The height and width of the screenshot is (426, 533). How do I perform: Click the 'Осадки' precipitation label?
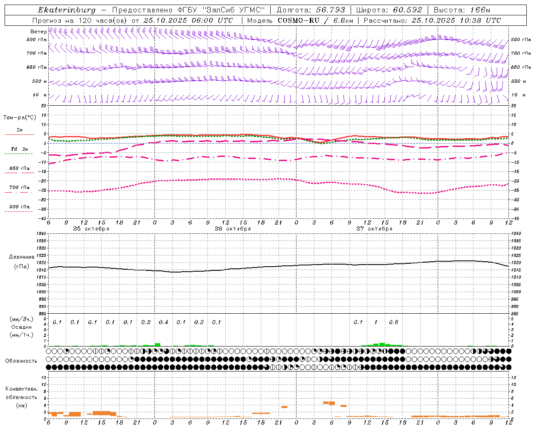pos(22,327)
